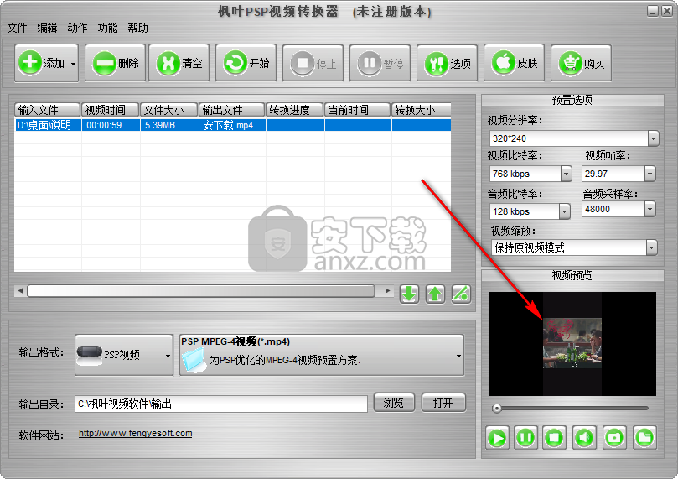Click the 暂停 (Pause) toolbar button

[380, 63]
